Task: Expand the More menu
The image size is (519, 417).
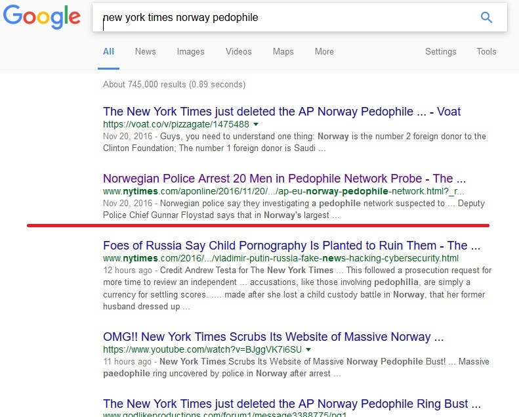Action: click(x=324, y=52)
